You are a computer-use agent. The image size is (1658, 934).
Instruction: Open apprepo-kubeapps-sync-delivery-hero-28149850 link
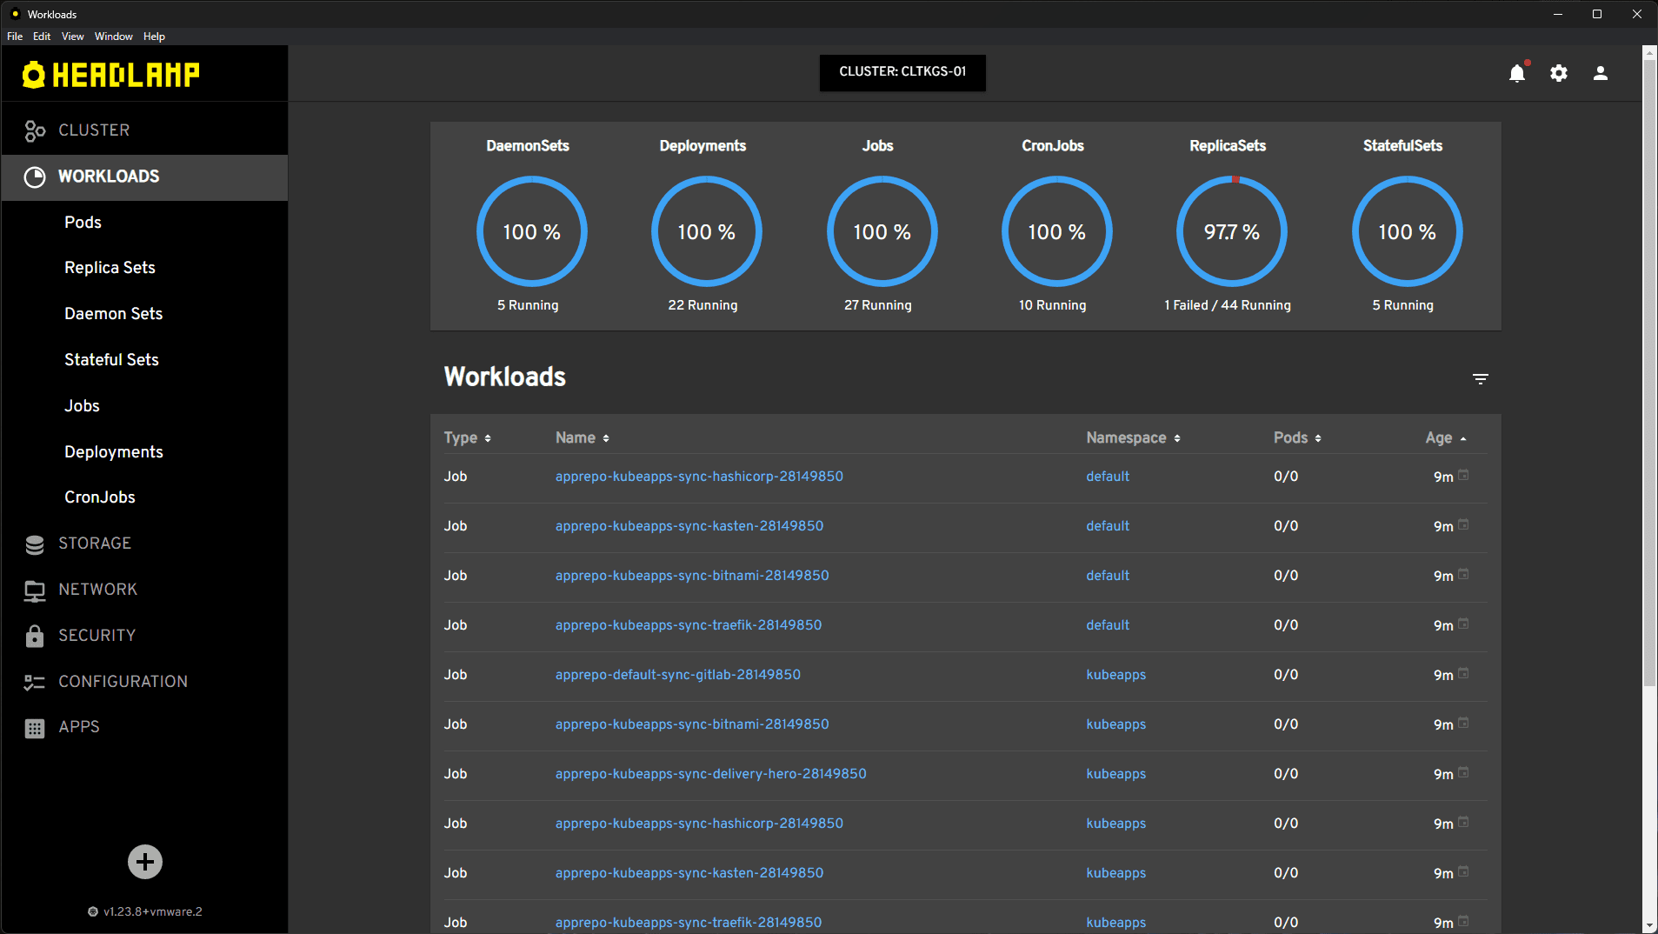tap(710, 774)
